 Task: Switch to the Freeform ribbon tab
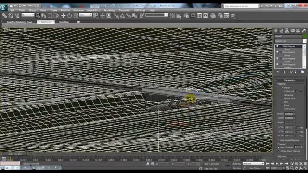click(46, 22)
